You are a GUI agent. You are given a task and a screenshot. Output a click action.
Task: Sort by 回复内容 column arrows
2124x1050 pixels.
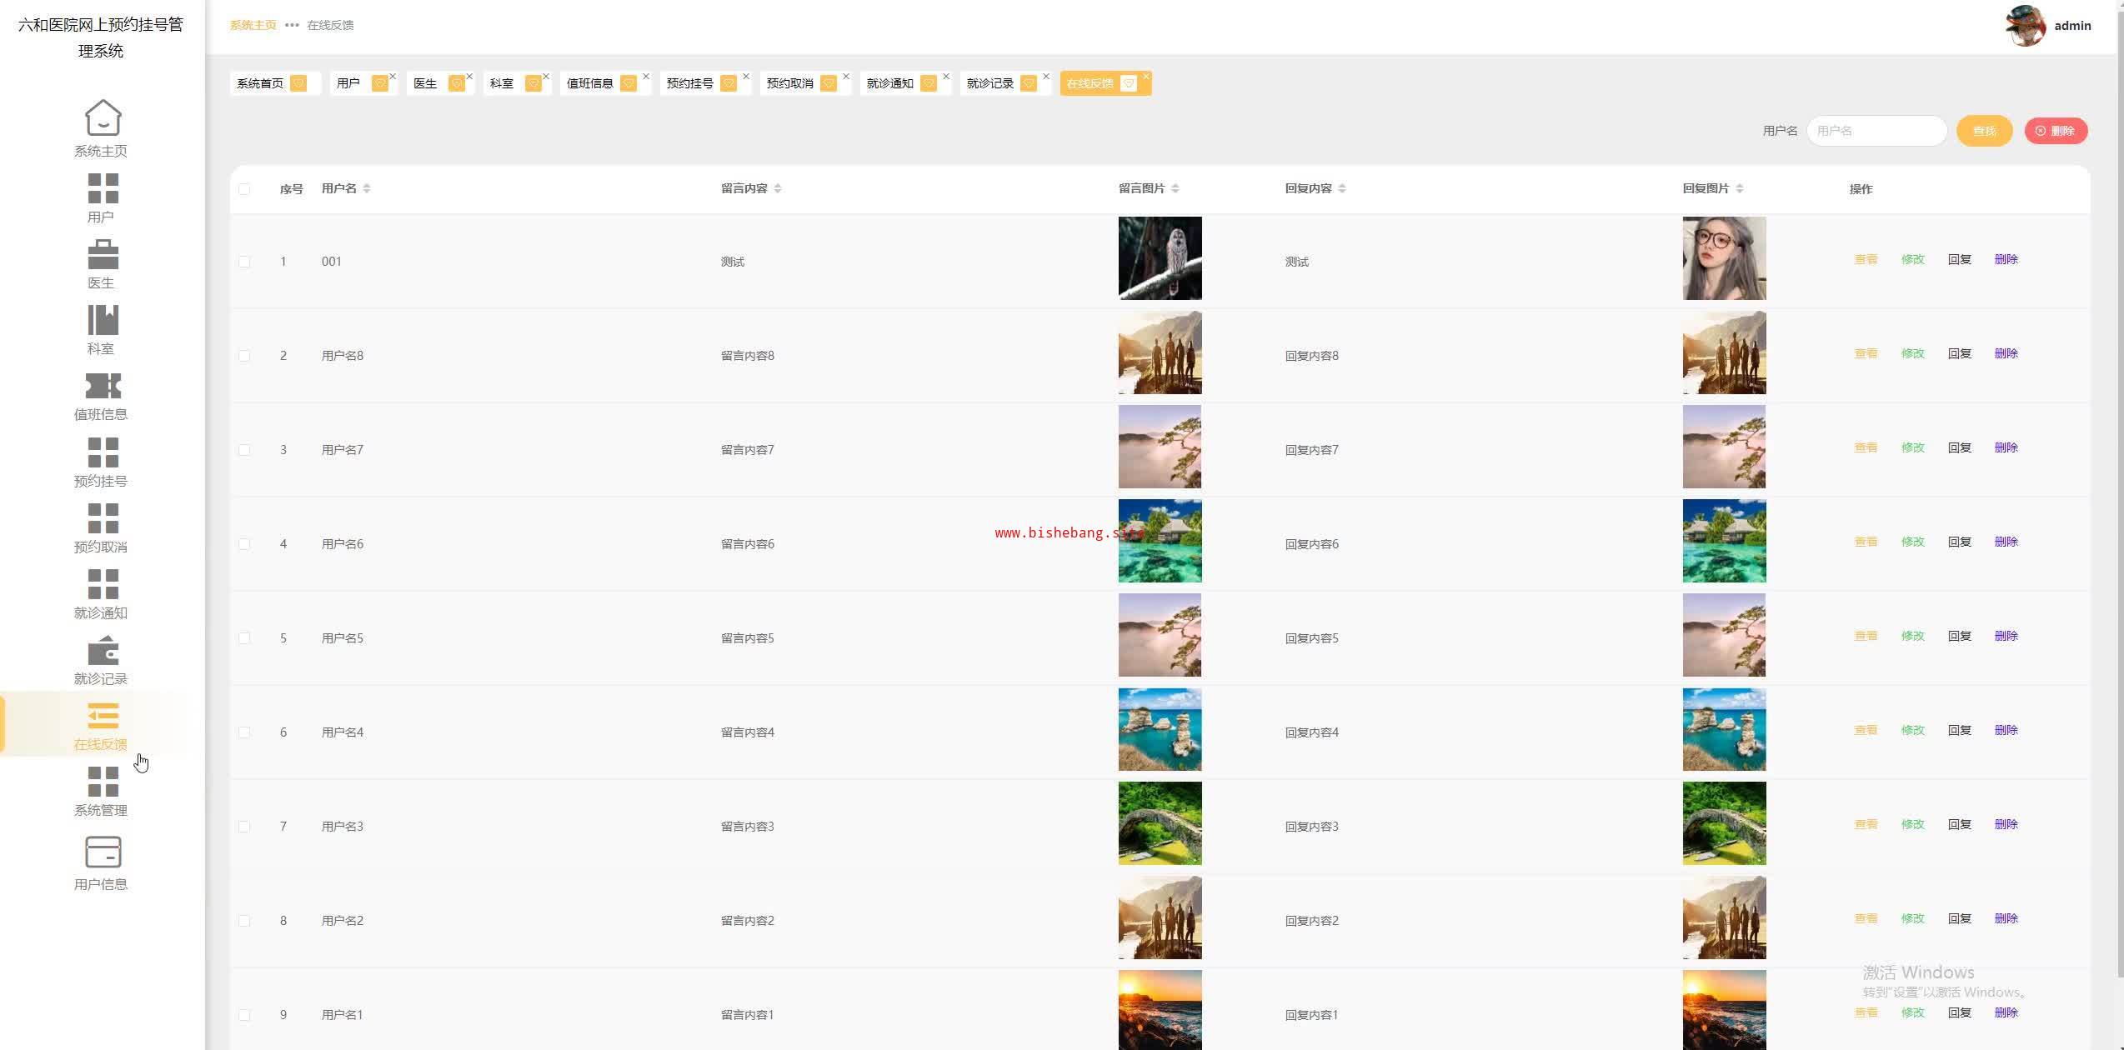[x=1342, y=189]
